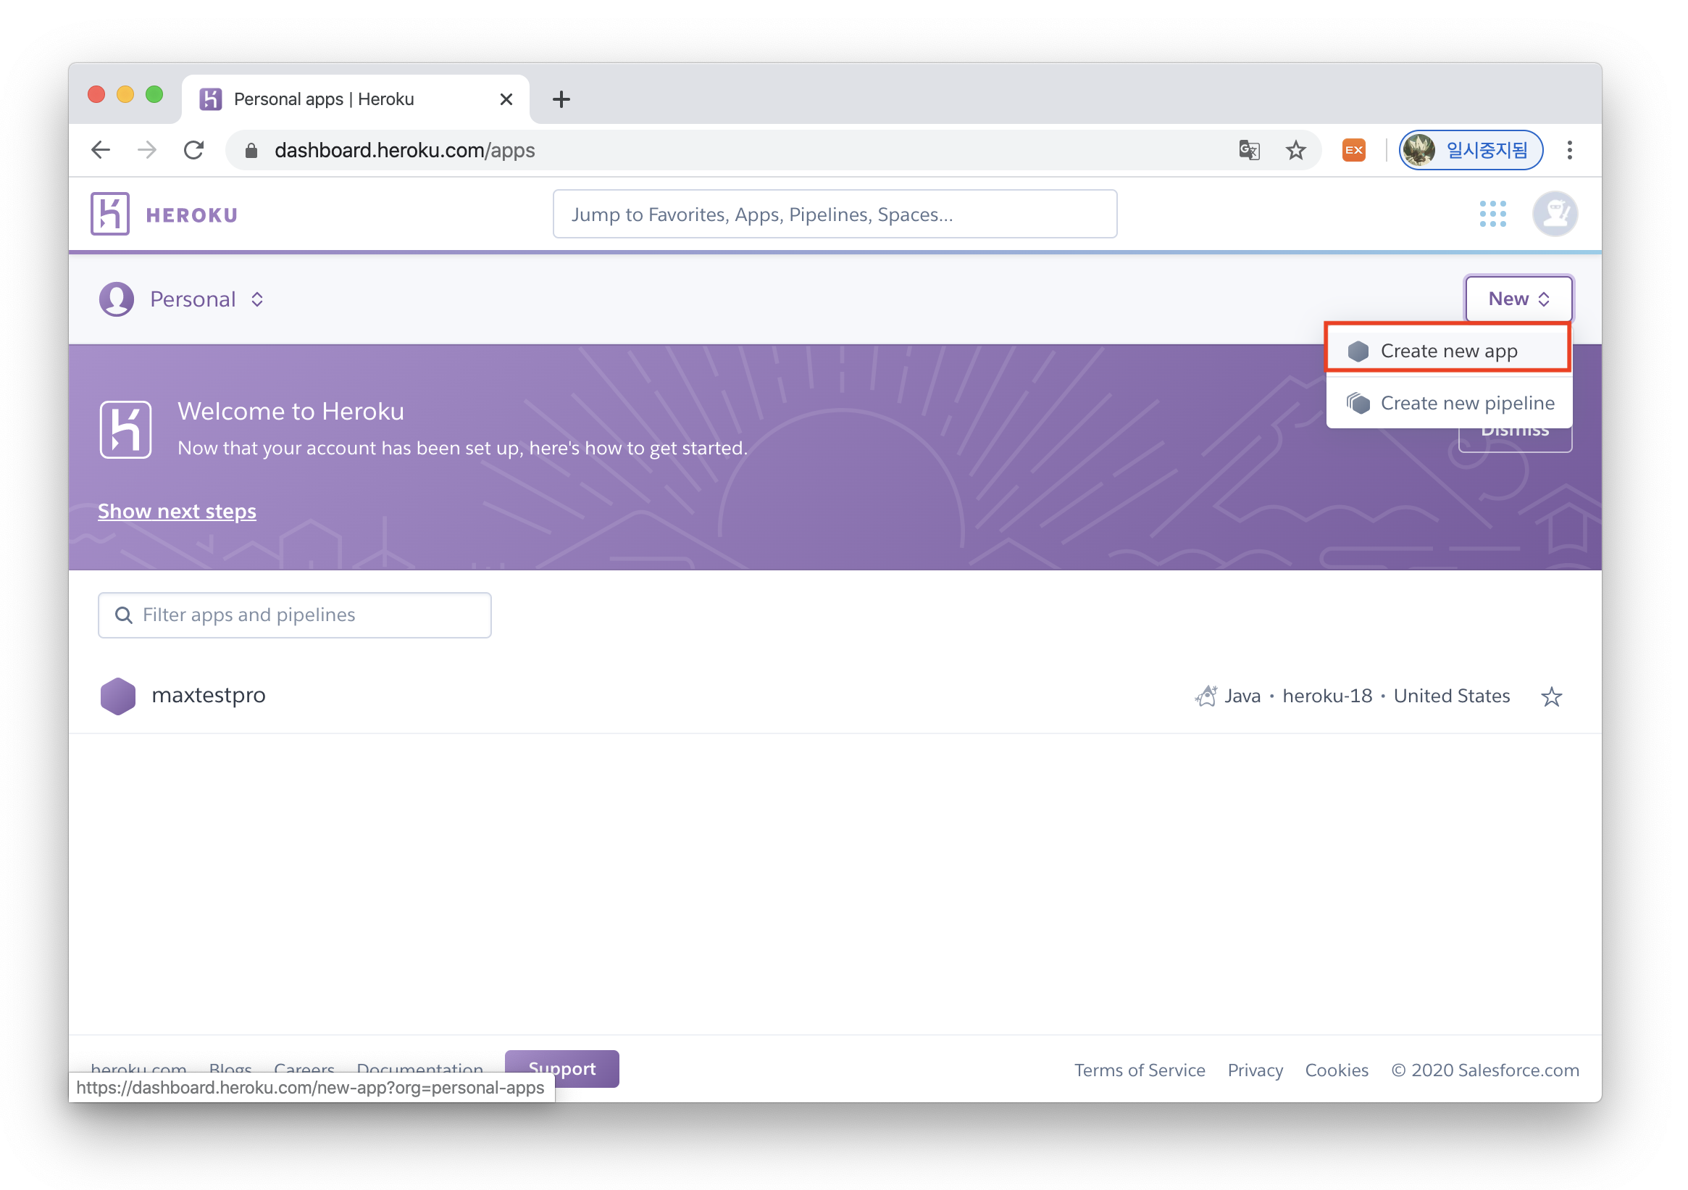Open the Chrome three-dot menu
Image resolution: width=1688 pixels, height=1190 pixels.
click(1570, 151)
